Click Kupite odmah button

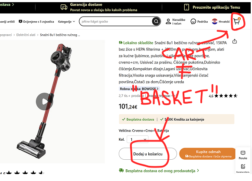[x=208, y=154]
